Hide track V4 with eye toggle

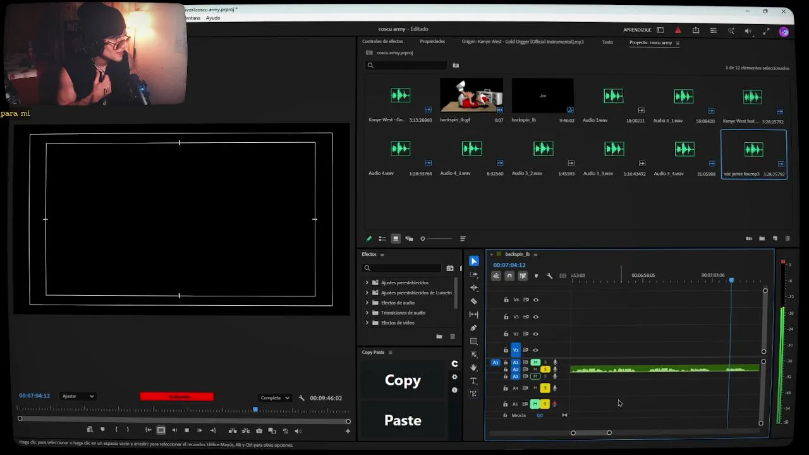coord(536,300)
